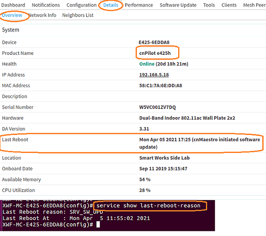The width and height of the screenshot is (266, 236).
Task: Click the terminal line Last Reboot reason: SRV_SW_UPD
Action: coord(53,212)
